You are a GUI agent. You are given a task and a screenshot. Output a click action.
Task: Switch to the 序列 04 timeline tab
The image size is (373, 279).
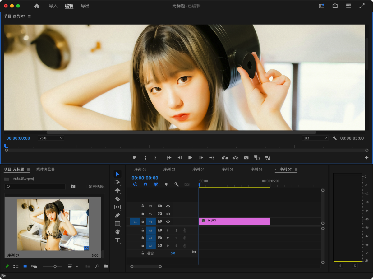point(198,170)
